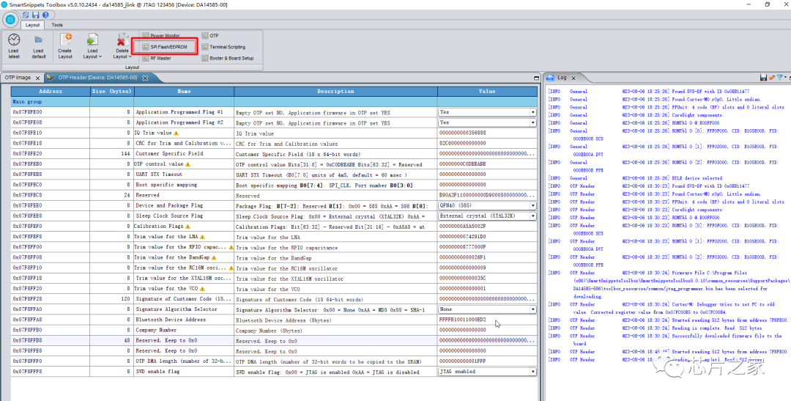The image size is (791, 401).
Task: Close the OTP Image tab
Action: pyautogui.click(x=37, y=78)
